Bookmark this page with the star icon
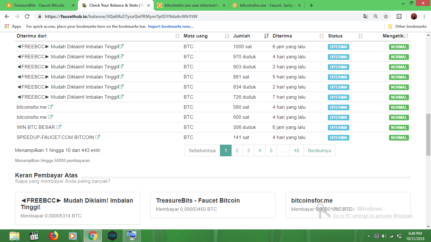Image resolution: width=431 pixels, height=242 pixels. (386, 16)
